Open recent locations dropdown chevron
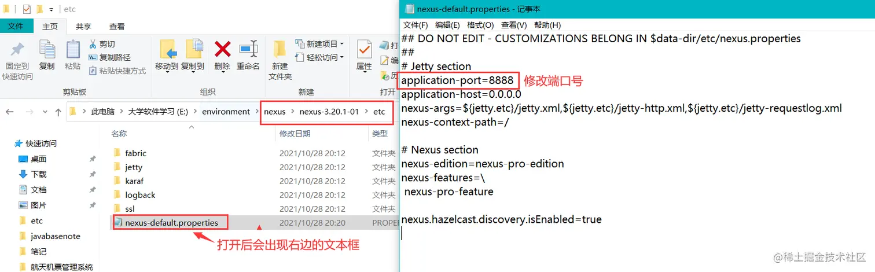This screenshot has width=875, height=272. point(45,112)
